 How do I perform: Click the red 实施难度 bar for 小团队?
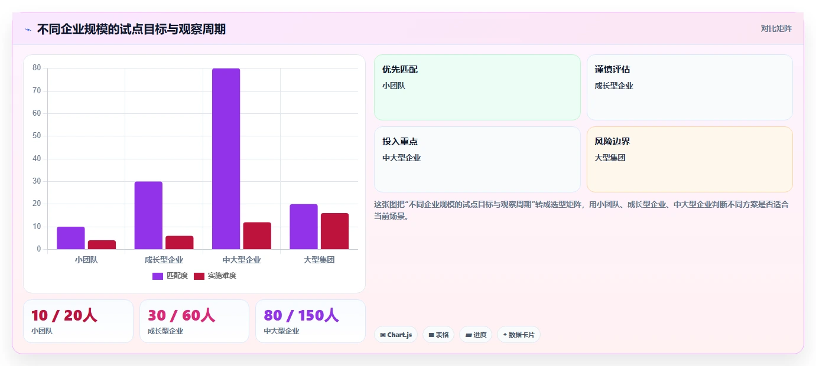coord(102,244)
